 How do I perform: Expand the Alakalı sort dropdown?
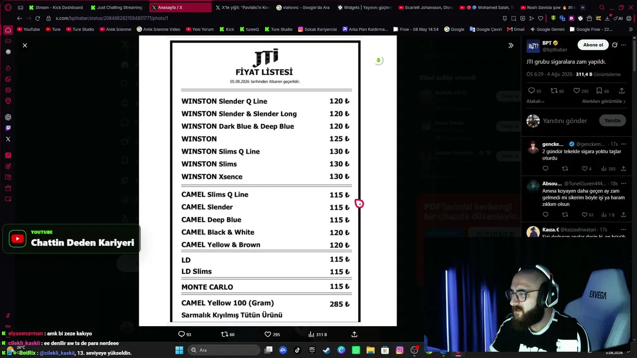(535, 101)
